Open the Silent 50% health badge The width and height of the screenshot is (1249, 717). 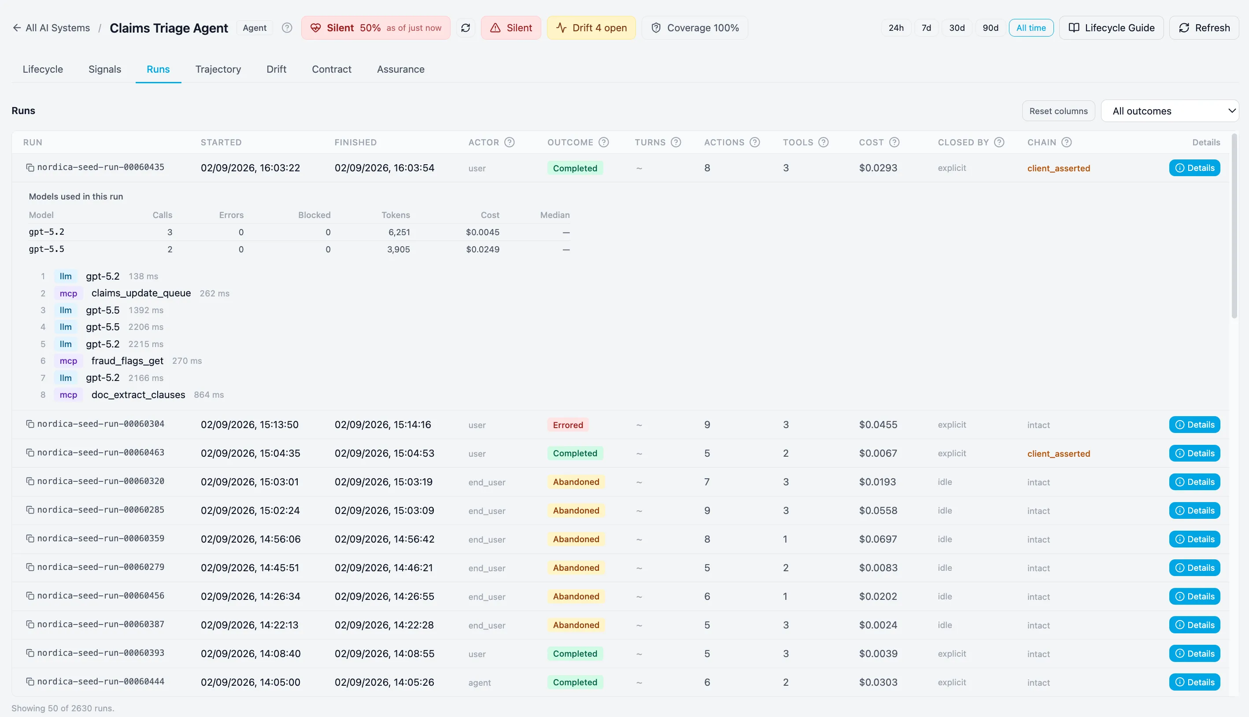pos(376,28)
